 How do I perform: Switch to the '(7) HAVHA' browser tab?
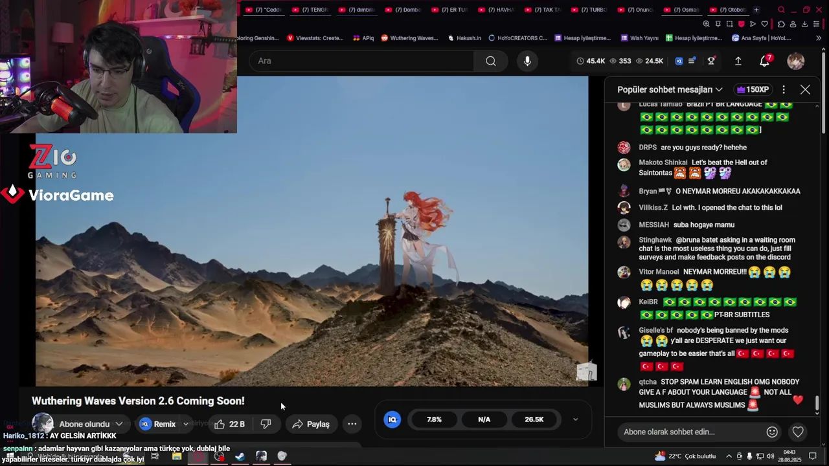click(x=497, y=10)
